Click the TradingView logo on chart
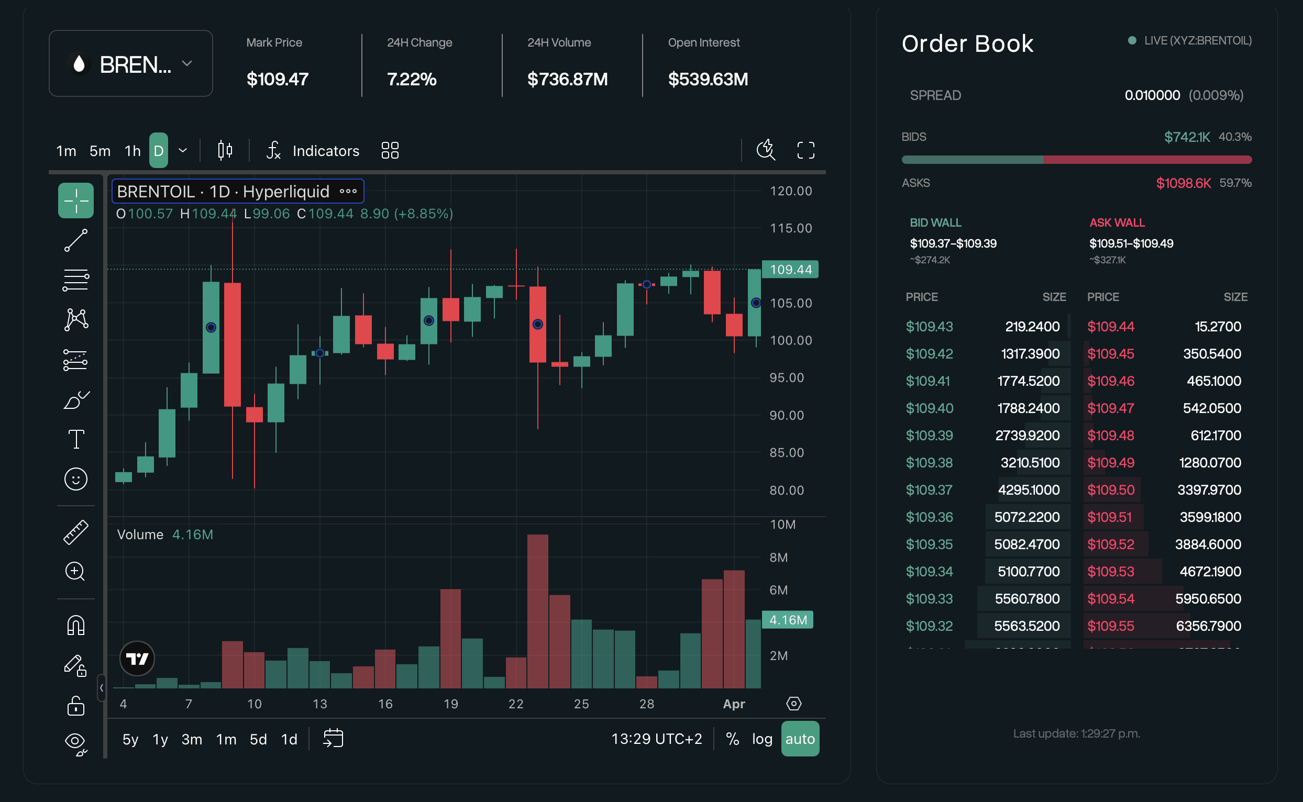 [137, 658]
